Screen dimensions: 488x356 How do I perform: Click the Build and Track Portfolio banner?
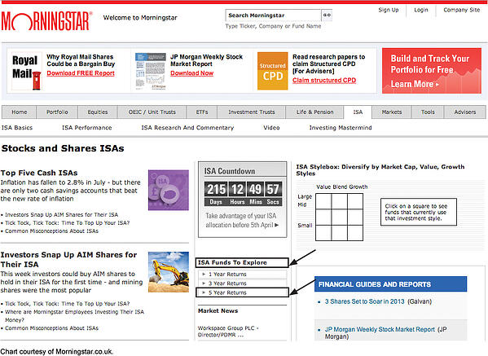point(432,71)
